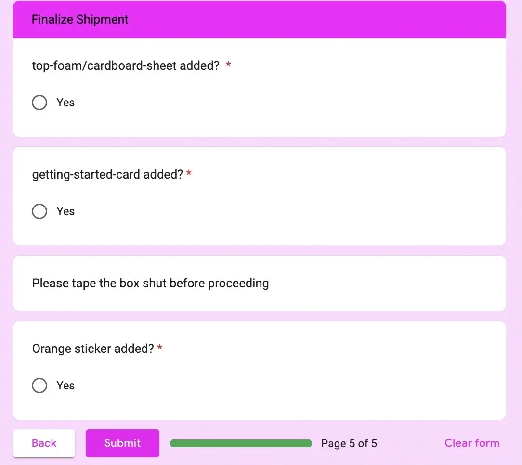Click the top-foam/cardboard-sheet question title

tap(126, 65)
